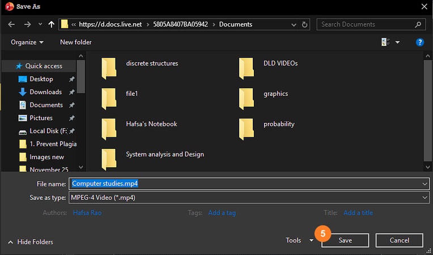Click the Save button
The width and height of the screenshot is (433, 255).
pyautogui.click(x=345, y=240)
